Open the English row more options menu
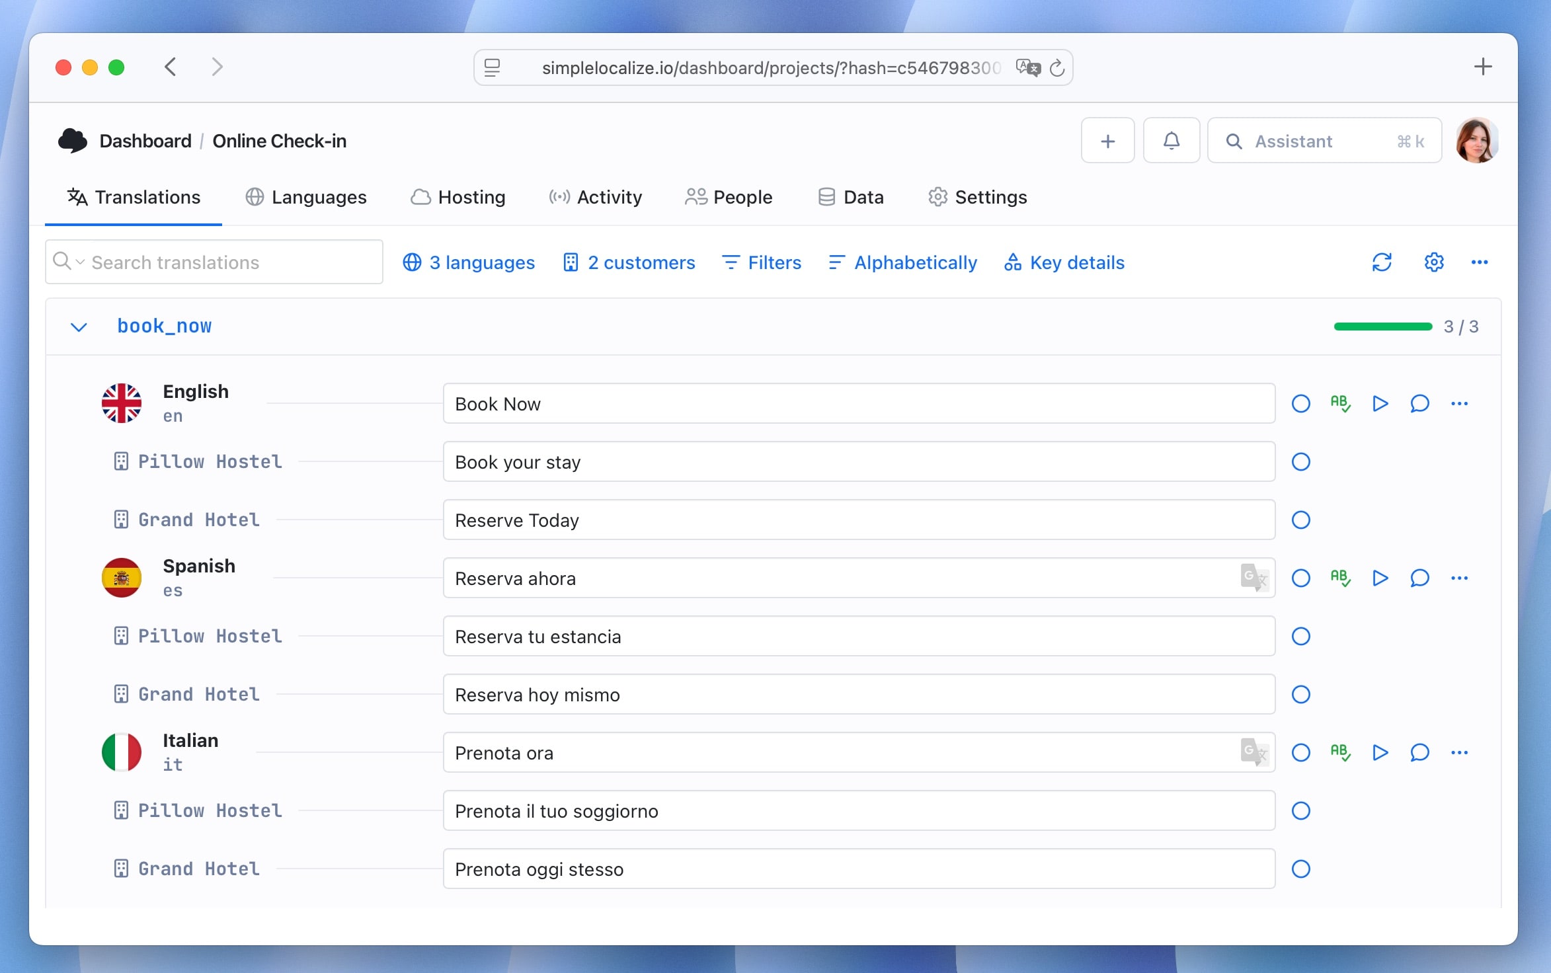The image size is (1551, 973). (1459, 404)
